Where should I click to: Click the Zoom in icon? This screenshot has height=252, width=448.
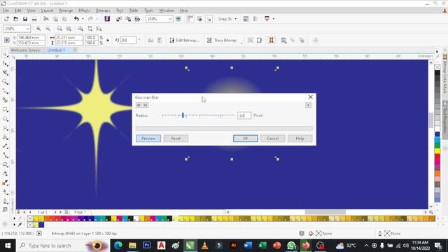coord(38,29)
